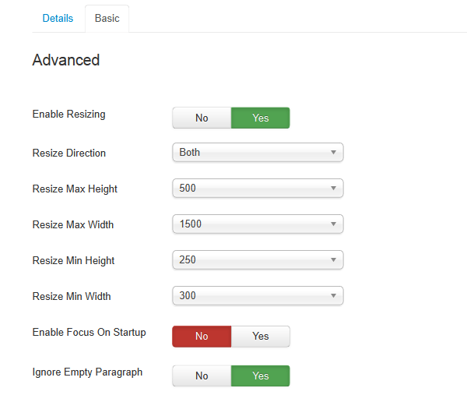Select the Basic tab
The image size is (467, 395).
(107, 18)
